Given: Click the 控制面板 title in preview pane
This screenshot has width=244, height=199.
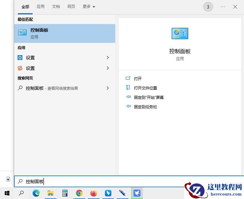Looking at the screenshot, I should click(x=180, y=51).
